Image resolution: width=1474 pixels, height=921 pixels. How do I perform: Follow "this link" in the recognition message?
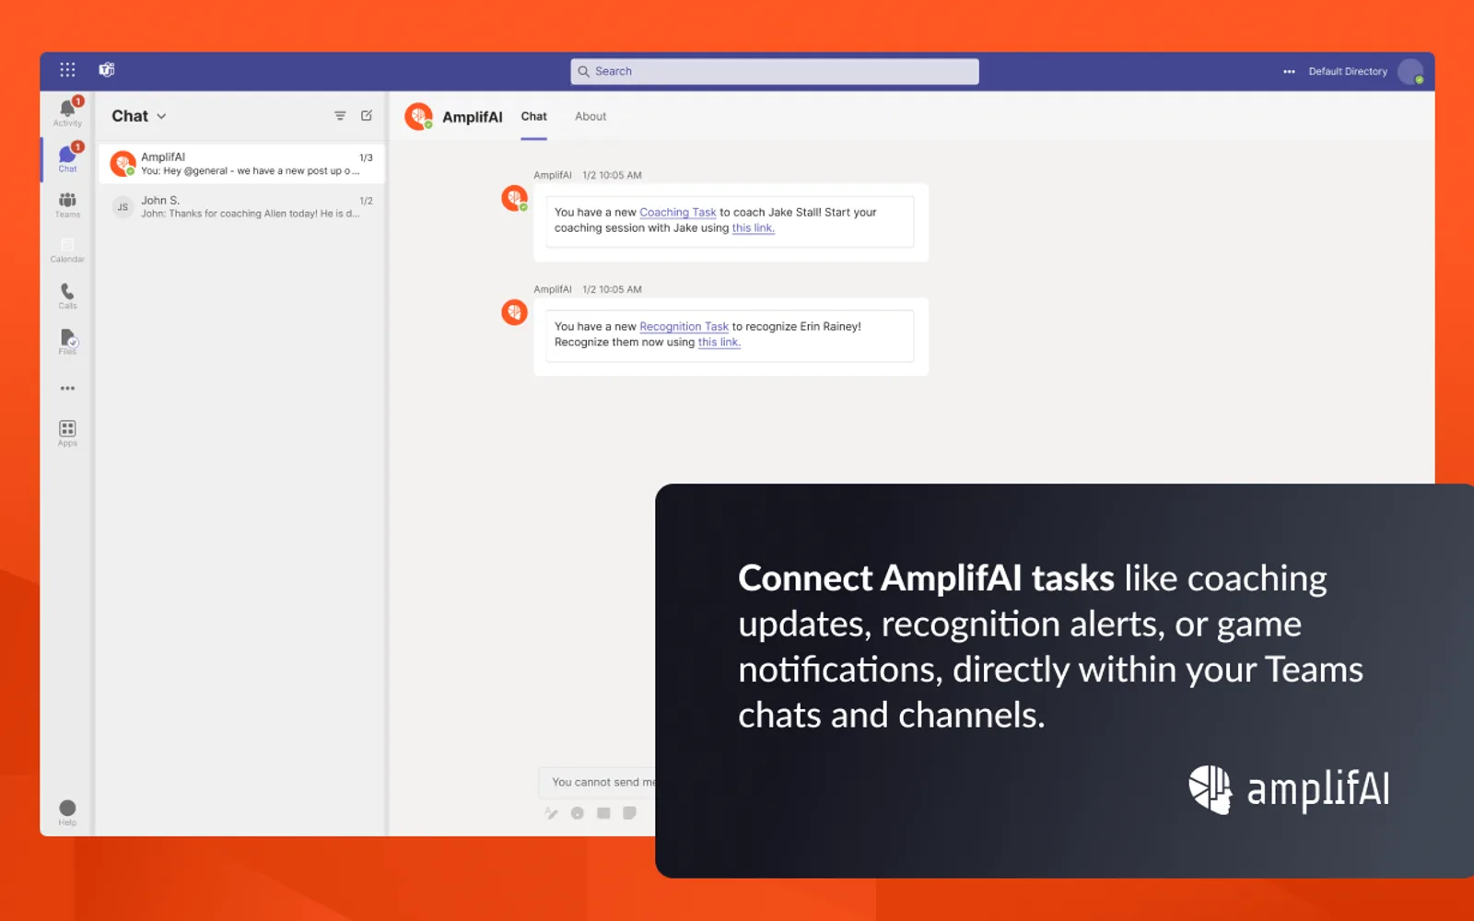(x=719, y=343)
